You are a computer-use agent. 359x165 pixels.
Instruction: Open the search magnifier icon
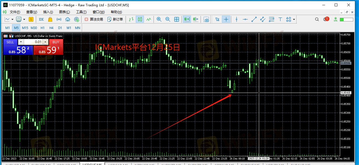coord(317,19)
